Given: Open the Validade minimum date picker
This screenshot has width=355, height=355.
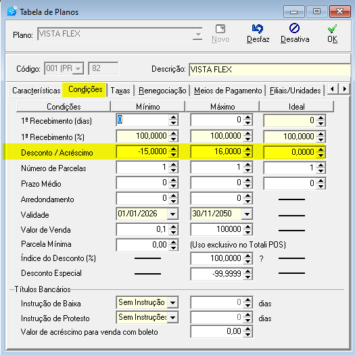Looking at the screenshot, I should (x=172, y=214).
